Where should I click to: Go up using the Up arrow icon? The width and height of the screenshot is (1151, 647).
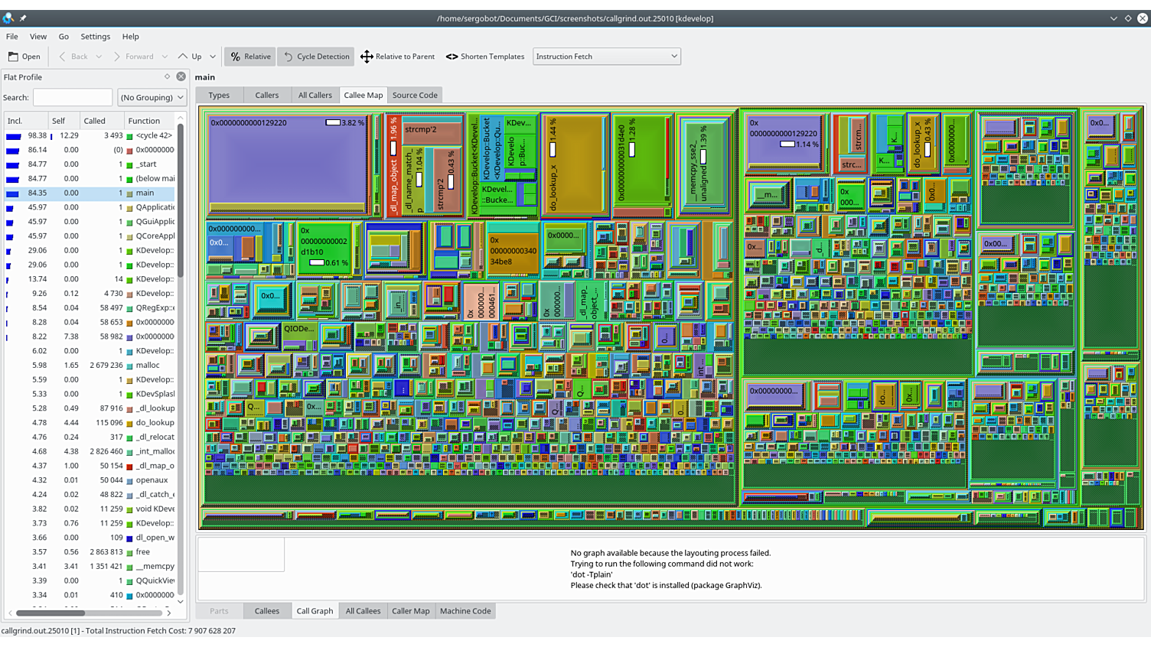[x=183, y=57]
